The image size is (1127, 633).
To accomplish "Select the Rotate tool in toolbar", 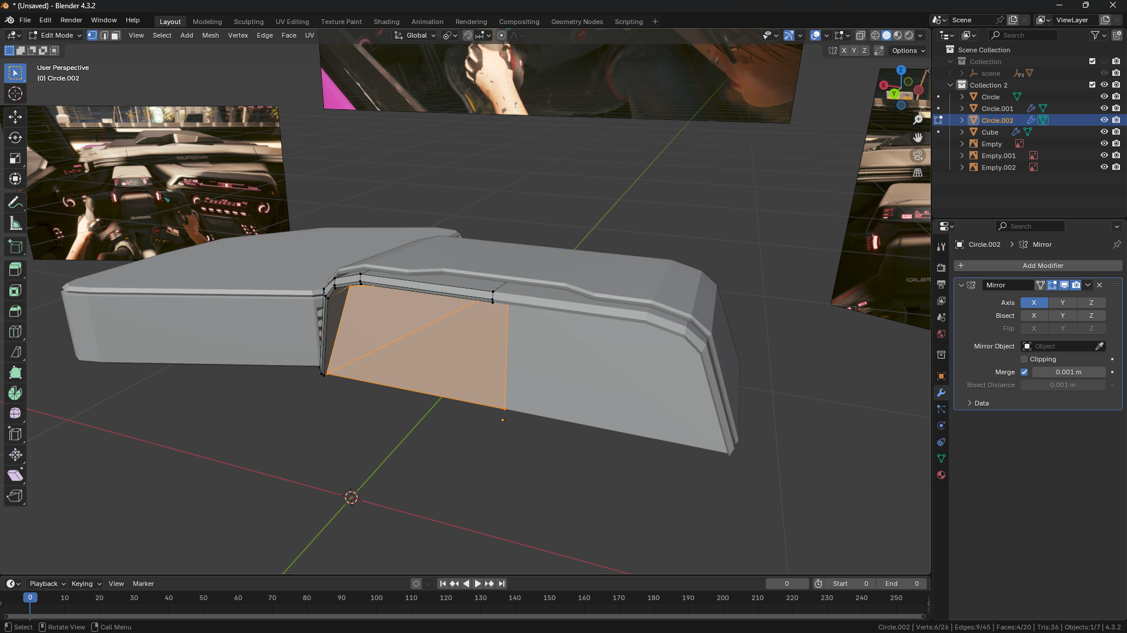I will 15,138.
